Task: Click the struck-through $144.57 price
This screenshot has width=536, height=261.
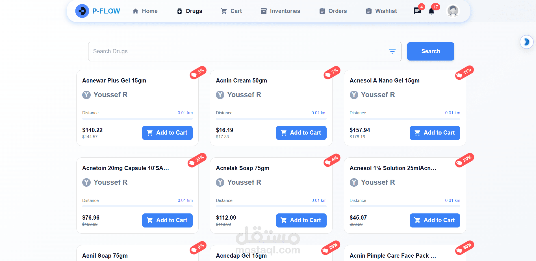Action: point(90,137)
